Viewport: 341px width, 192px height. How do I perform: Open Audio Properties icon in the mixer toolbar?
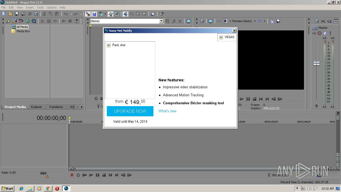click(317, 21)
